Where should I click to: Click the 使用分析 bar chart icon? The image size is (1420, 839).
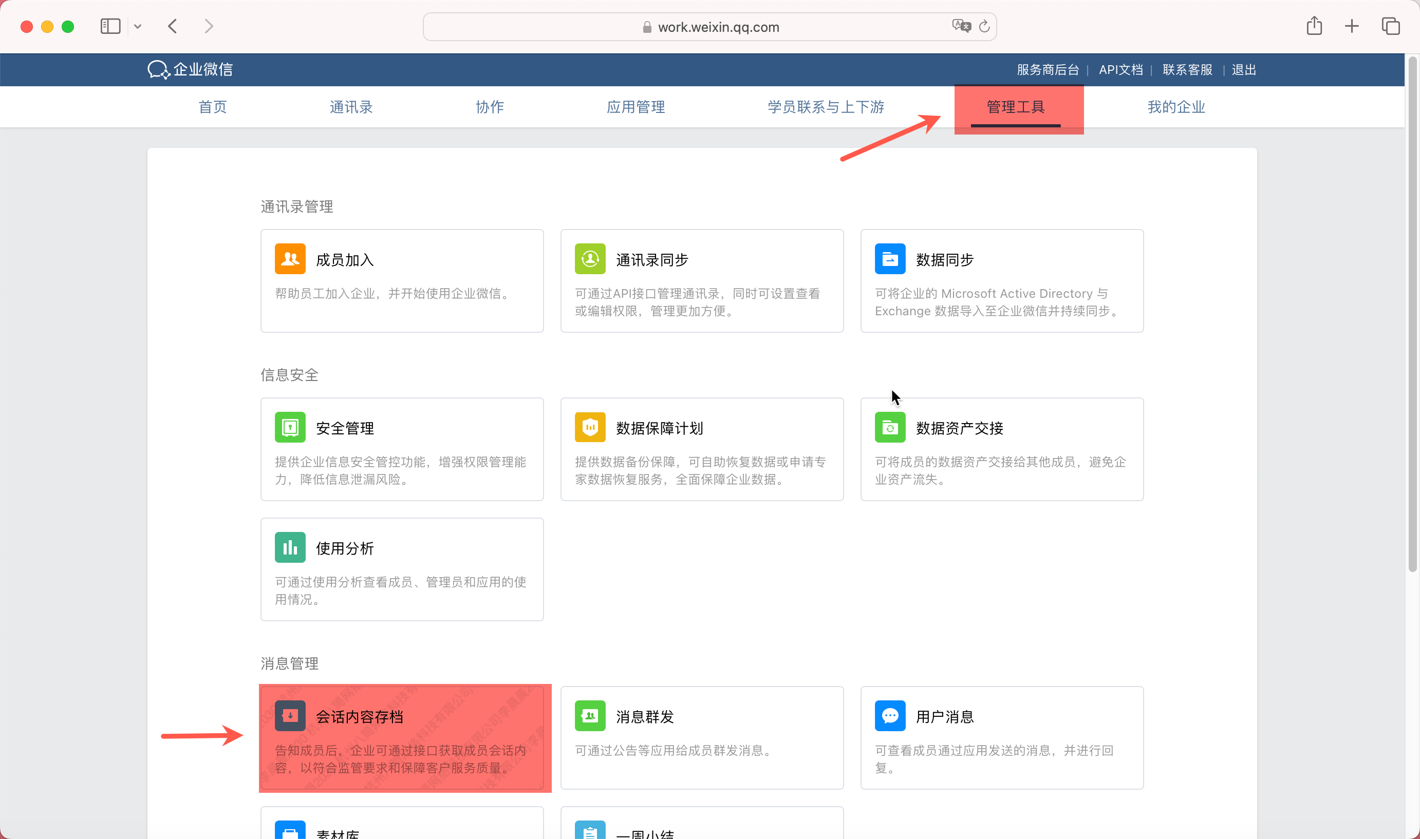290,547
